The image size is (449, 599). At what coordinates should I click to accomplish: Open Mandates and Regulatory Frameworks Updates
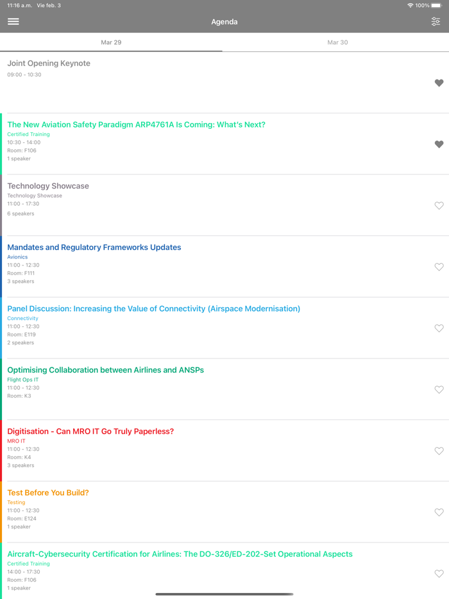(94, 247)
